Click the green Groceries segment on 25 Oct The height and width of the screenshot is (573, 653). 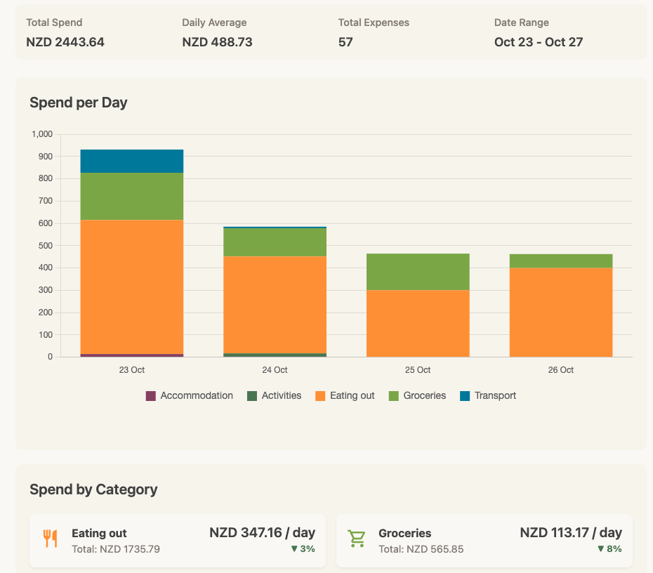(x=418, y=272)
